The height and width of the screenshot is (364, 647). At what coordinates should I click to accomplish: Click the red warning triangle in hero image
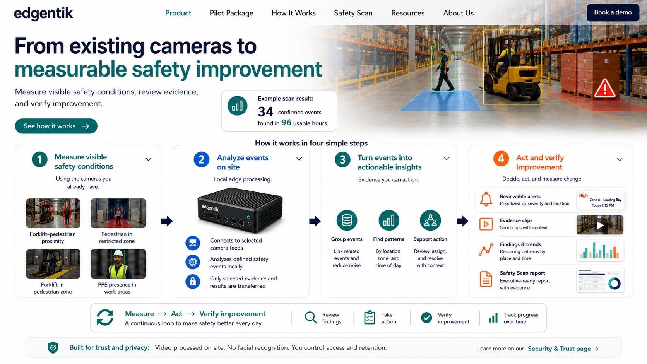[x=605, y=88]
